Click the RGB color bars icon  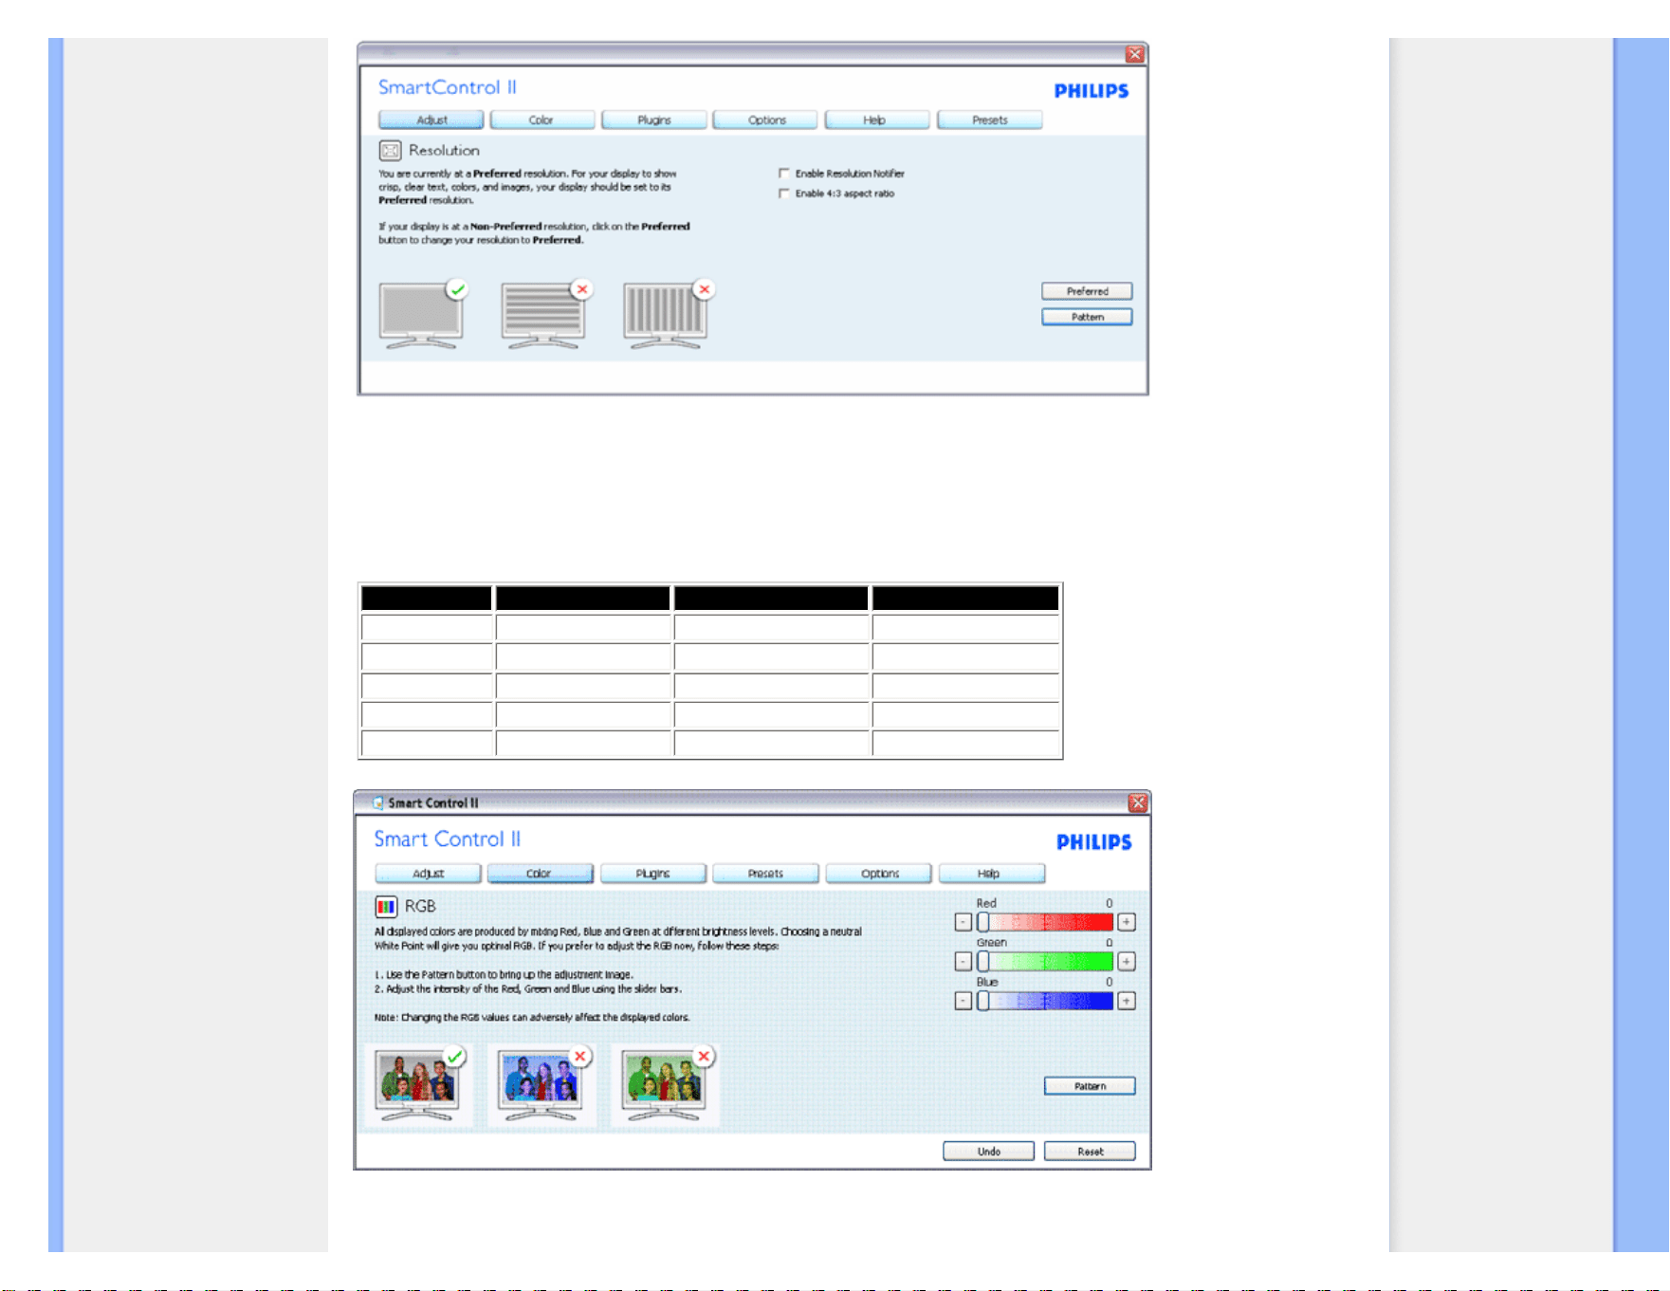(x=386, y=906)
